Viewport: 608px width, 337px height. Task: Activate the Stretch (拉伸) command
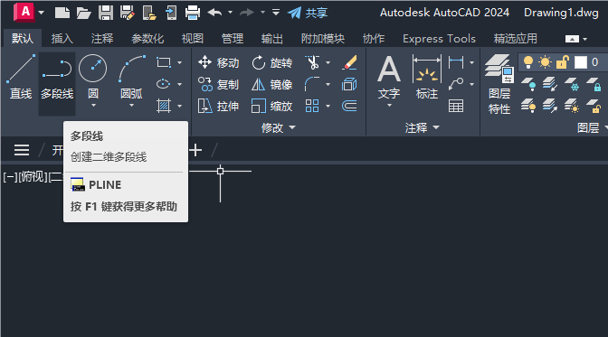click(x=218, y=106)
